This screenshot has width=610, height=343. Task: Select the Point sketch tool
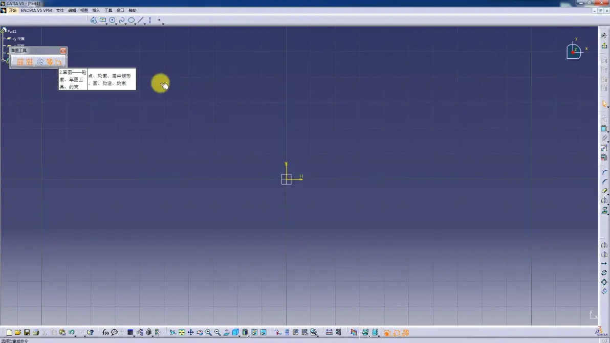[159, 20]
